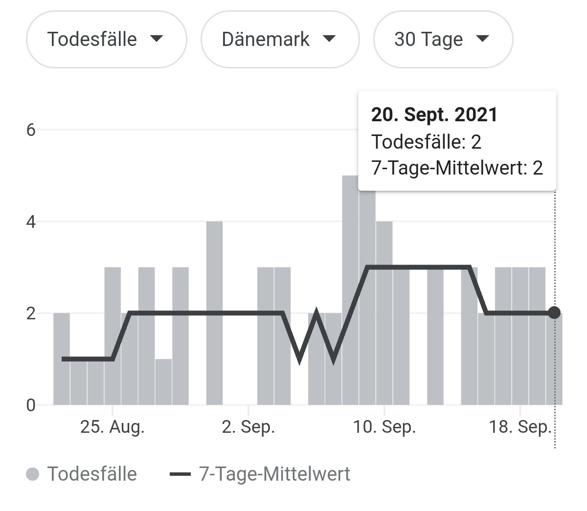
Task: Click the Todesfälle legend label
Action: point(92,474)
